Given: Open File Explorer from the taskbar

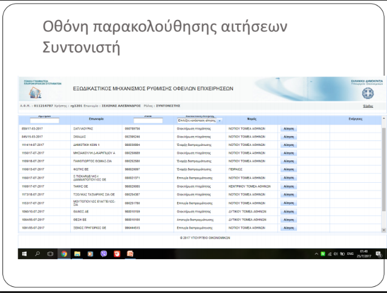Looking at the screenshot, I should point(76,254).
